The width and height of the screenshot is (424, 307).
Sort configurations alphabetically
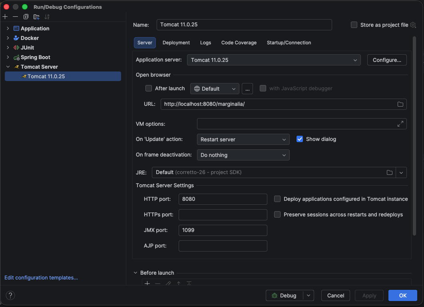click(x=47, y=17)
